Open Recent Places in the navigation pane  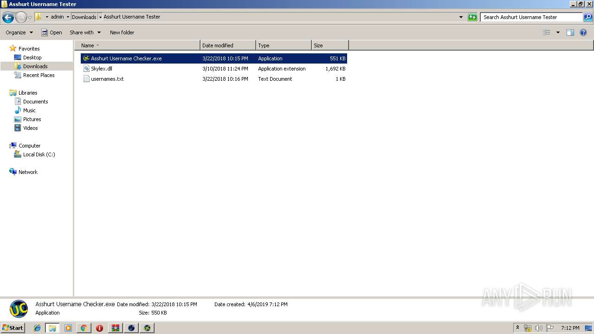point(39,75)
